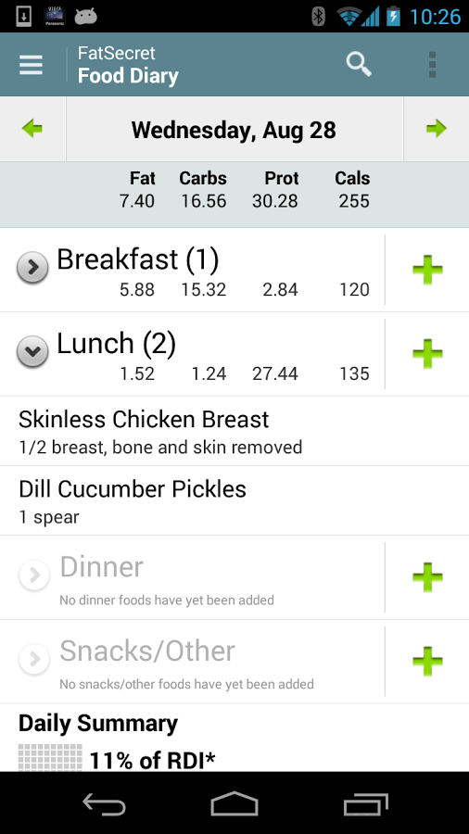
Task: Tap the 11% of RDI progress grid
Action: 51,758
